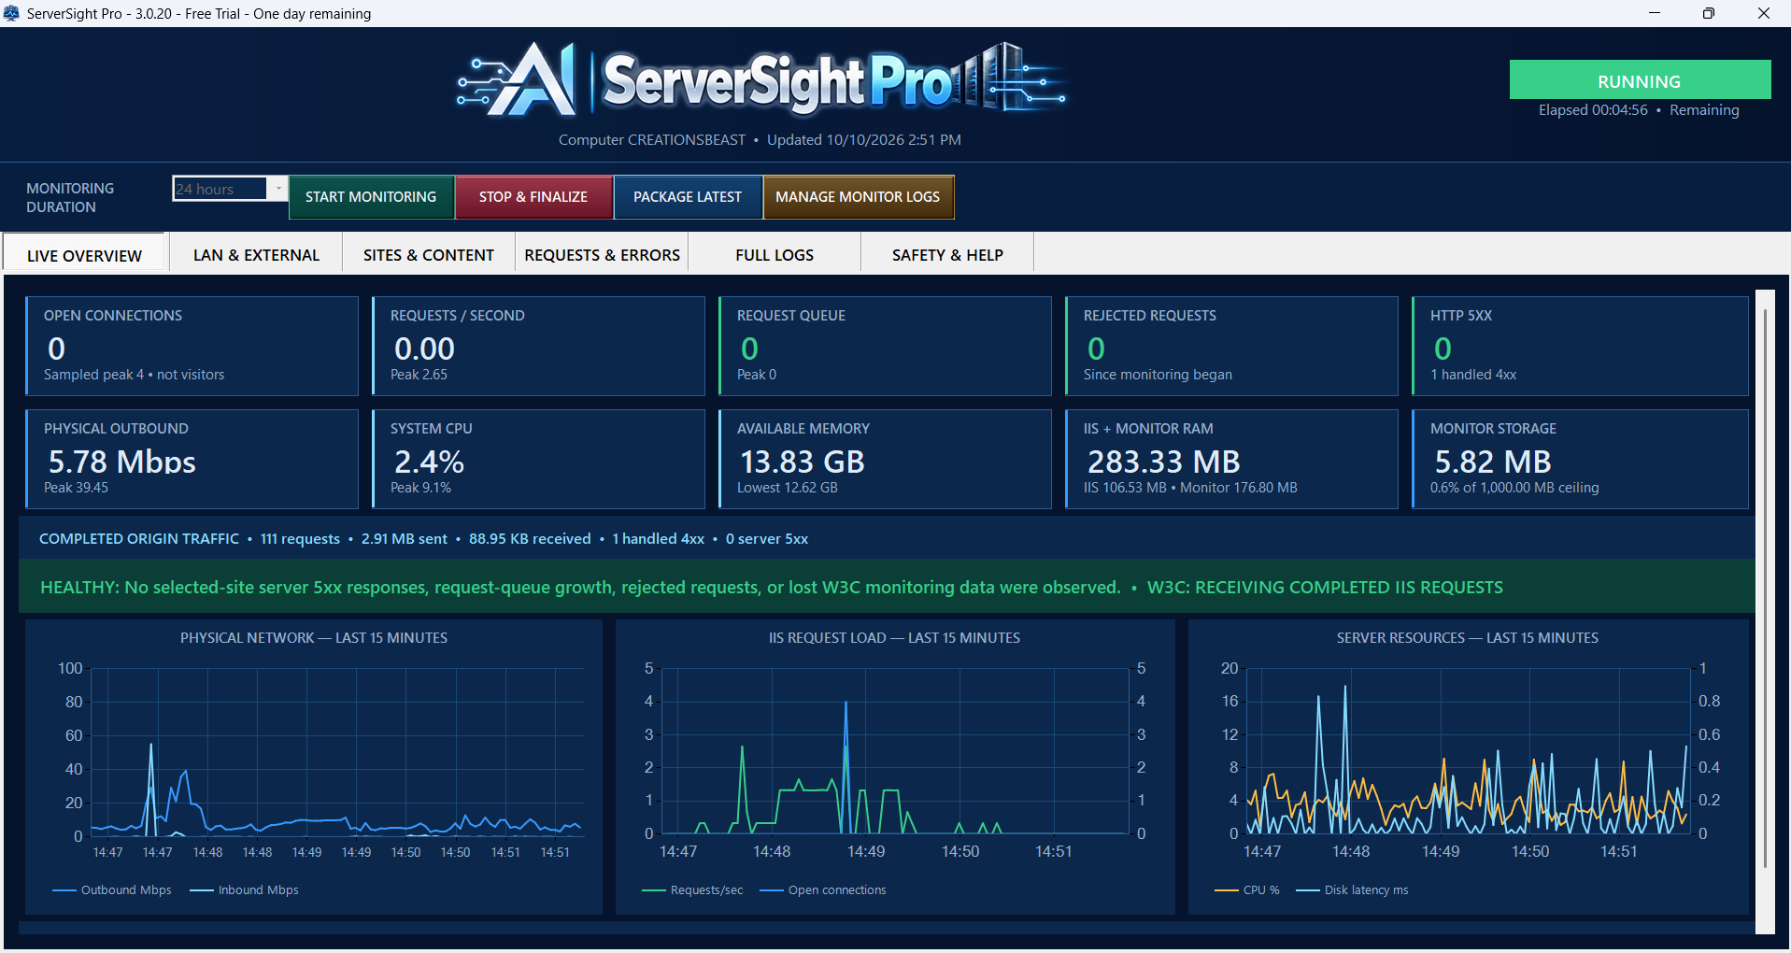Open the LAN & EXTERNAL tab
This screenshot has height=953, width=1791.
tap(256, 255)
